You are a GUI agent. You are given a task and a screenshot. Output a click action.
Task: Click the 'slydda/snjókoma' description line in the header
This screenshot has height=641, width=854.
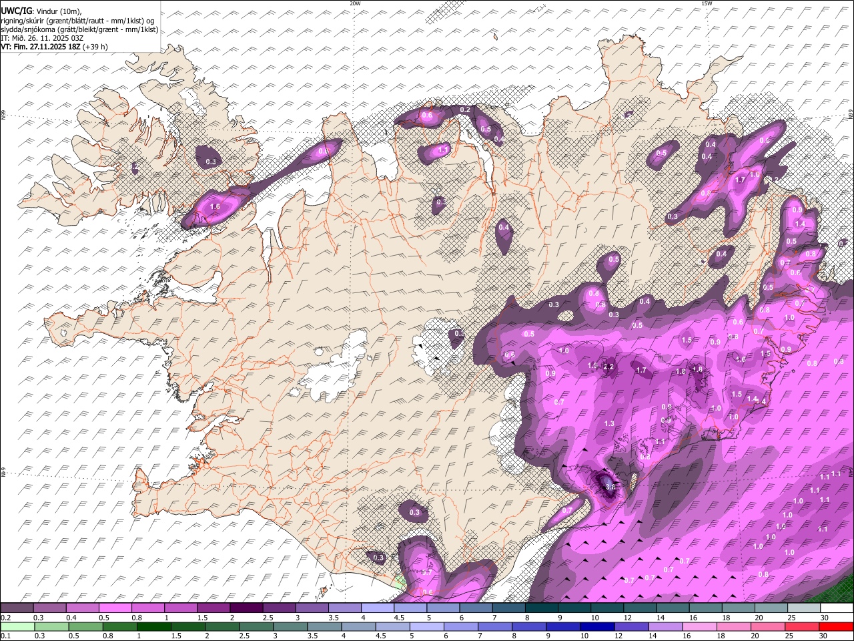tap(79, 29)
